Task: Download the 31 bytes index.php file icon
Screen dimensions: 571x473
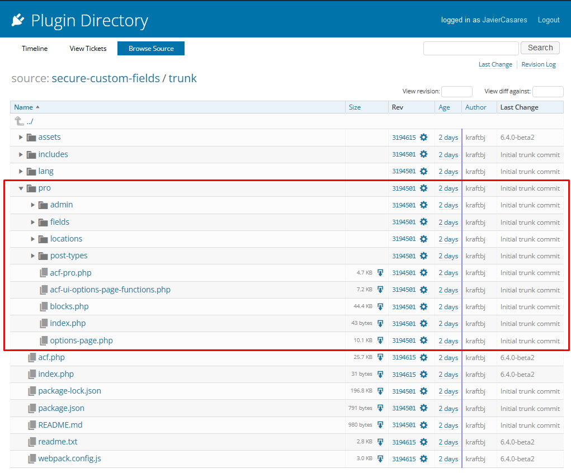Action: click(380, 375)
